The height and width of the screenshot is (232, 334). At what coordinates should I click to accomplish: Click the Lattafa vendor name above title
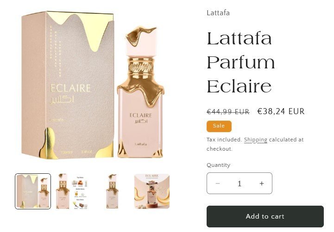[218, 13]
